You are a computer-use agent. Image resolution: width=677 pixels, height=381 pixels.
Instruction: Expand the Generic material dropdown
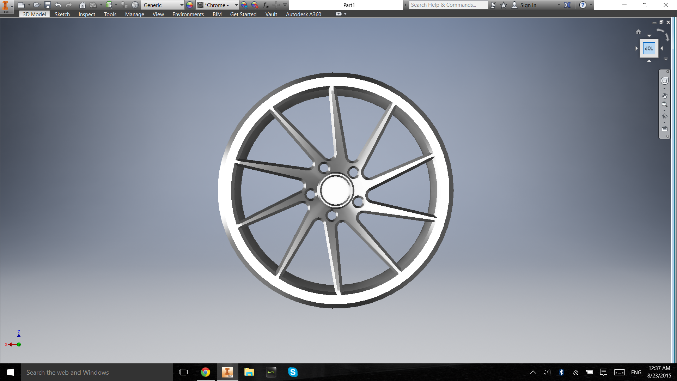click(x=182, y=5)
